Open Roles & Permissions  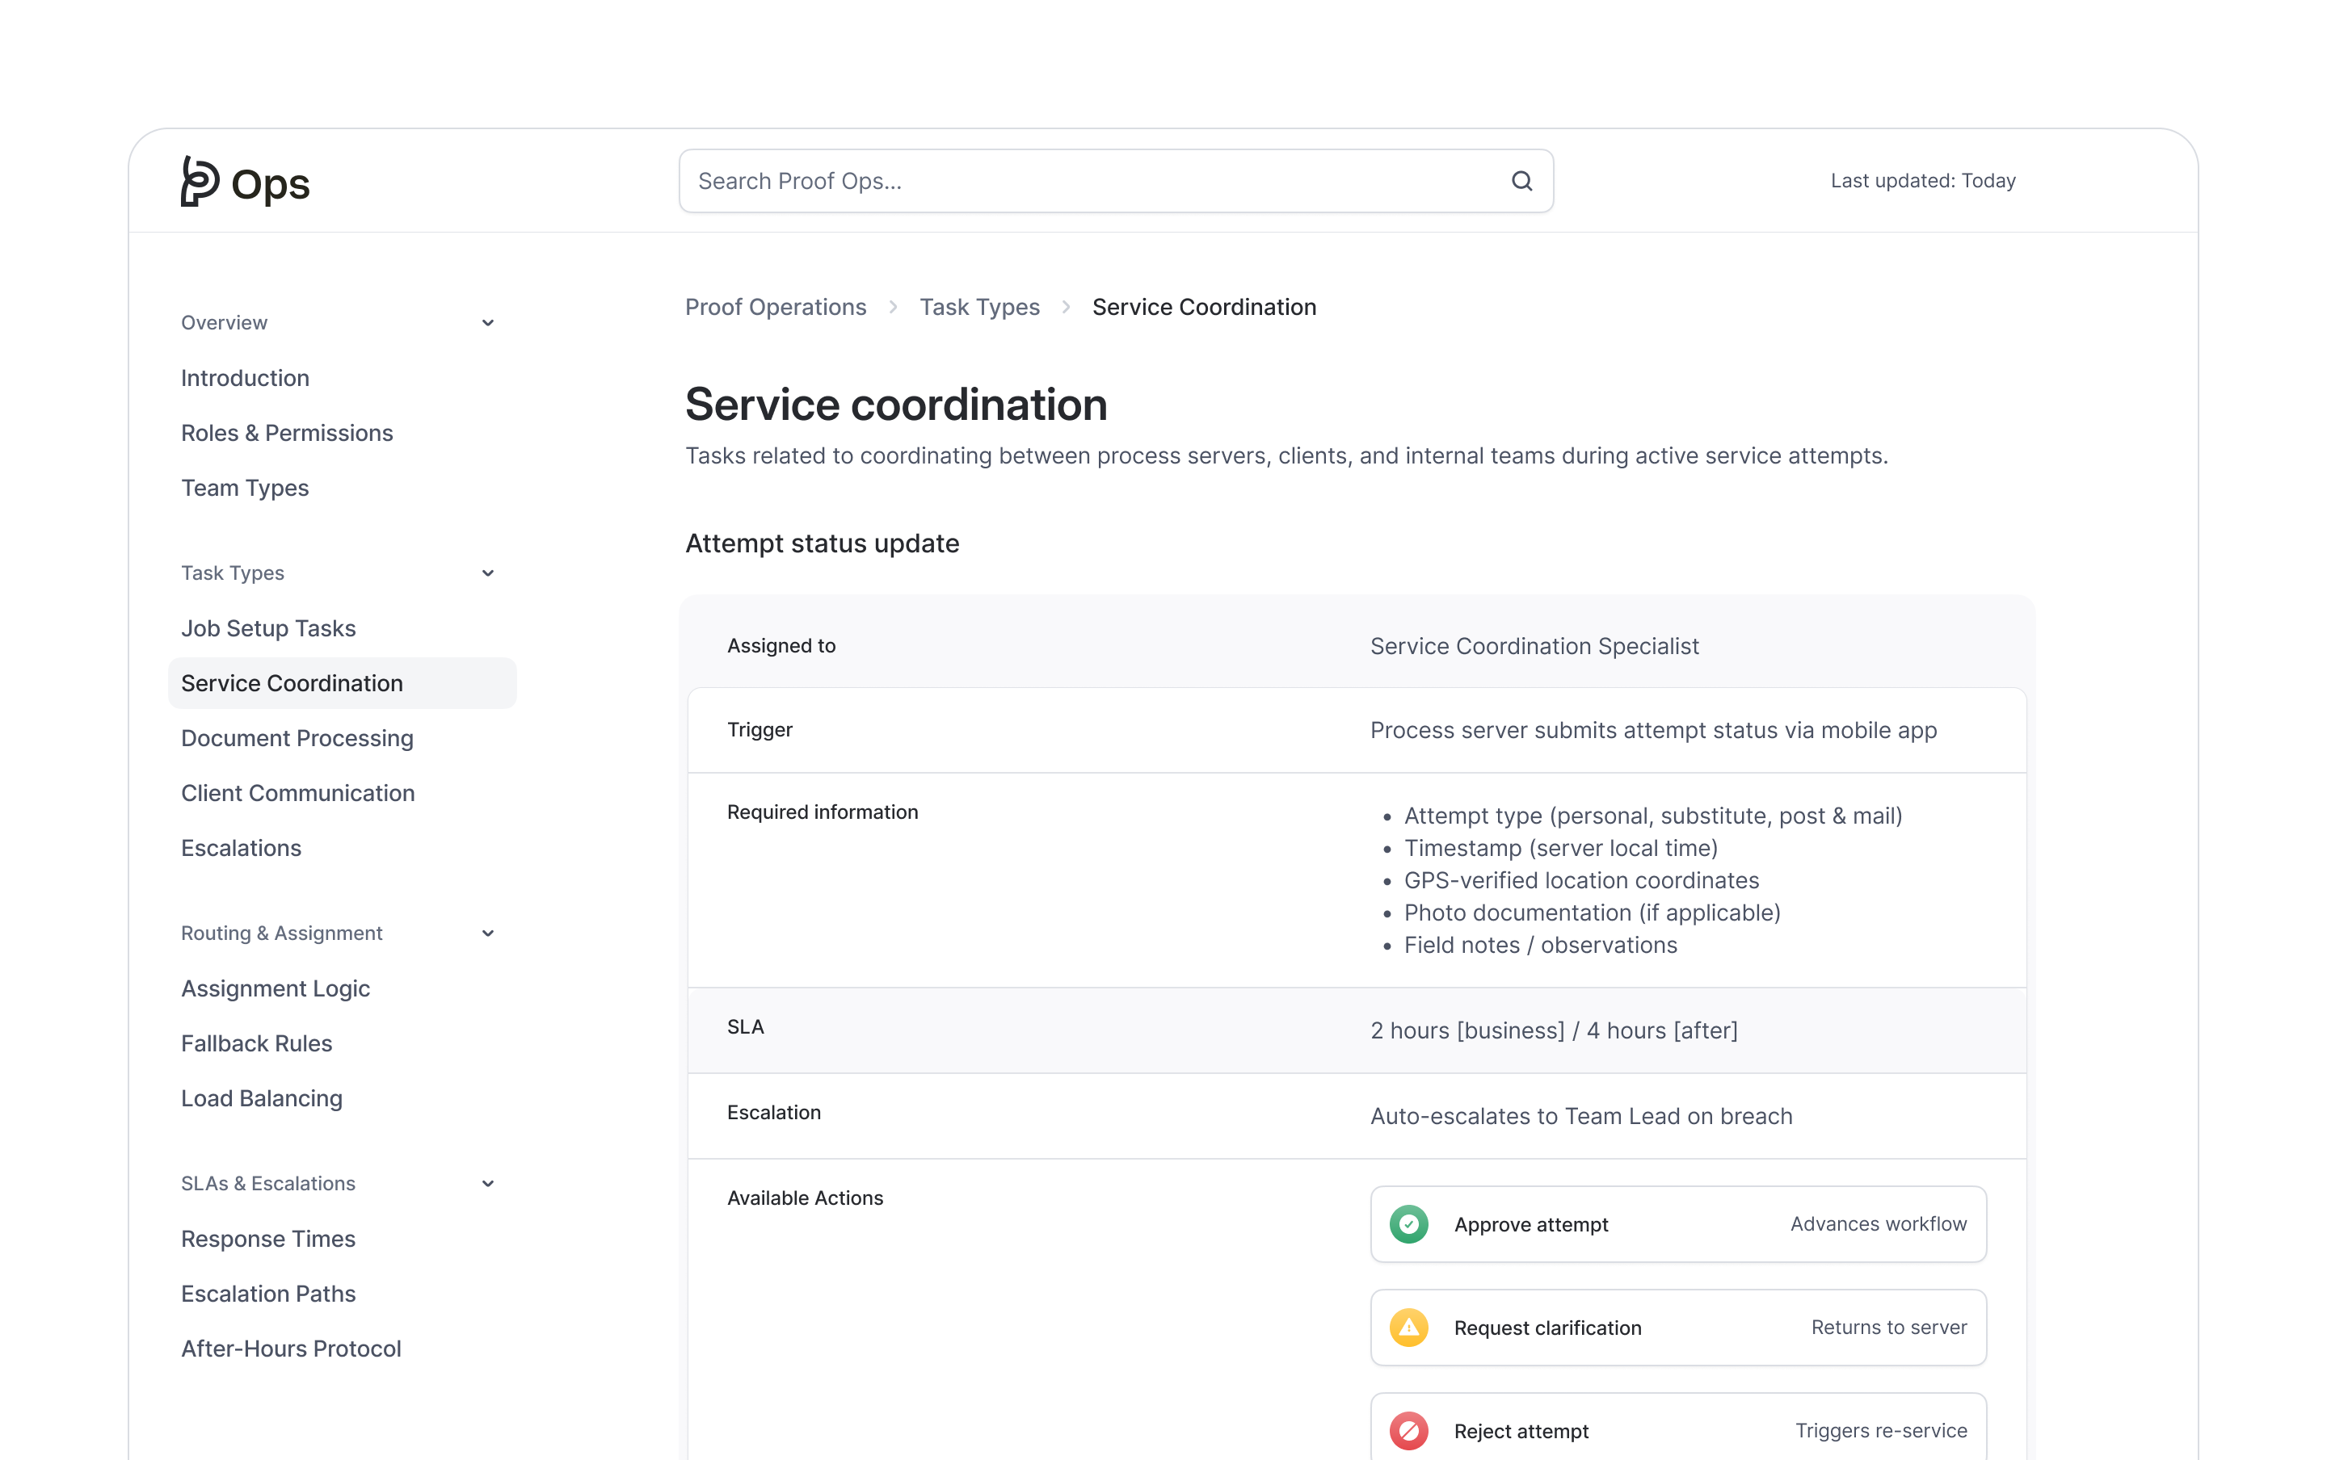point(286,433)
